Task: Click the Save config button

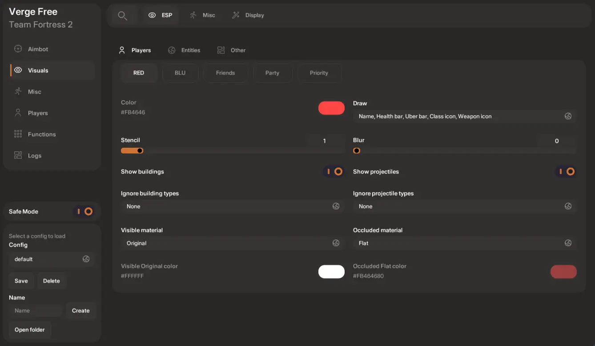Action: coord(21,281)
